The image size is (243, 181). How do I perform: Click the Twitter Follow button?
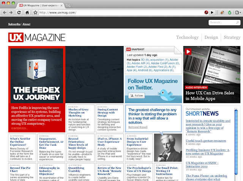[137, 95]
